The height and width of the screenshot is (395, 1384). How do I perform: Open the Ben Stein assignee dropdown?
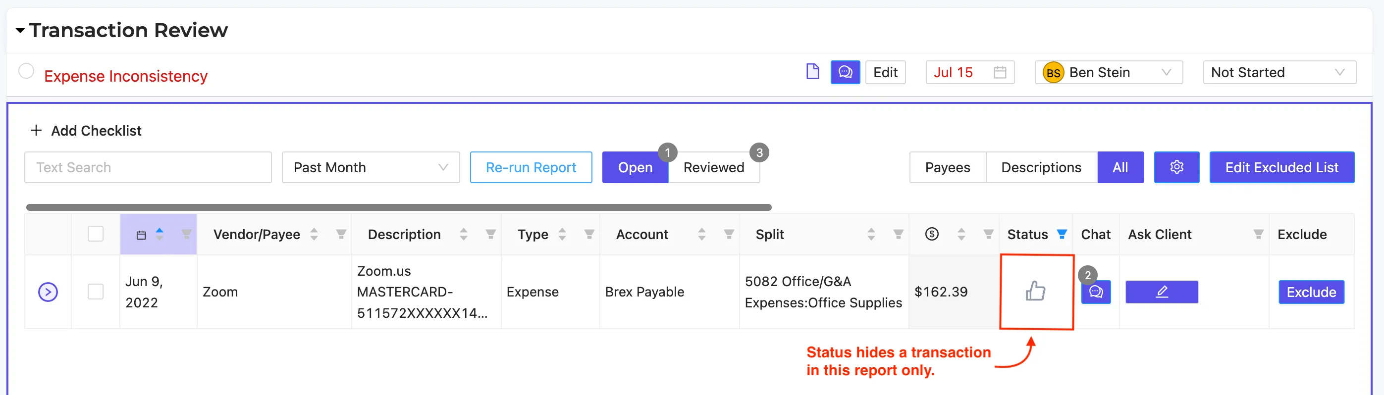point(1109,72)
